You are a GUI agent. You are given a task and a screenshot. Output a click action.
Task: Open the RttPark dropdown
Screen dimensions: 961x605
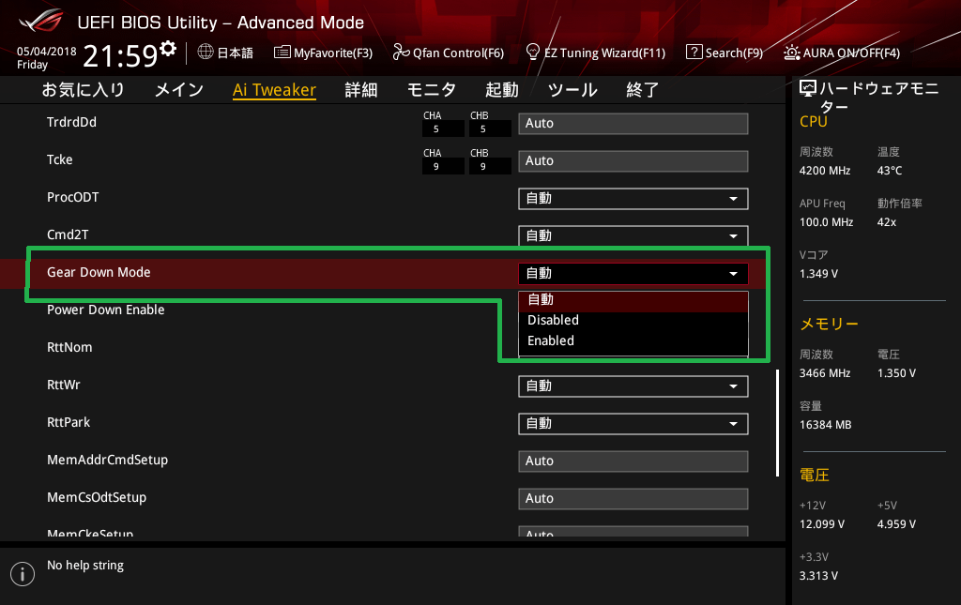633,424
